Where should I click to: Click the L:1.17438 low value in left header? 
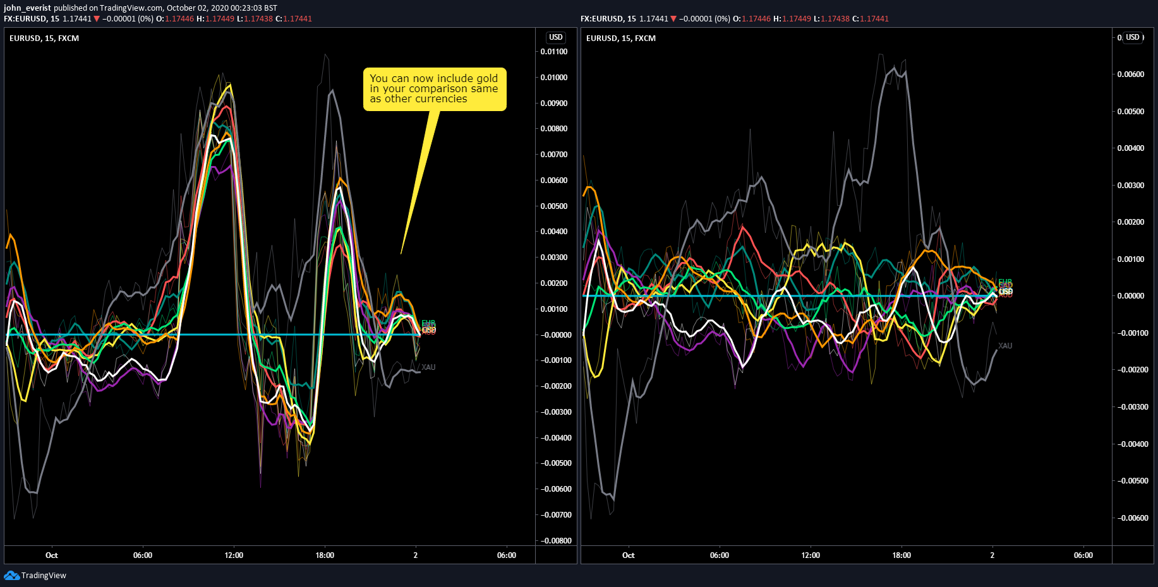[x=255, y=19]
